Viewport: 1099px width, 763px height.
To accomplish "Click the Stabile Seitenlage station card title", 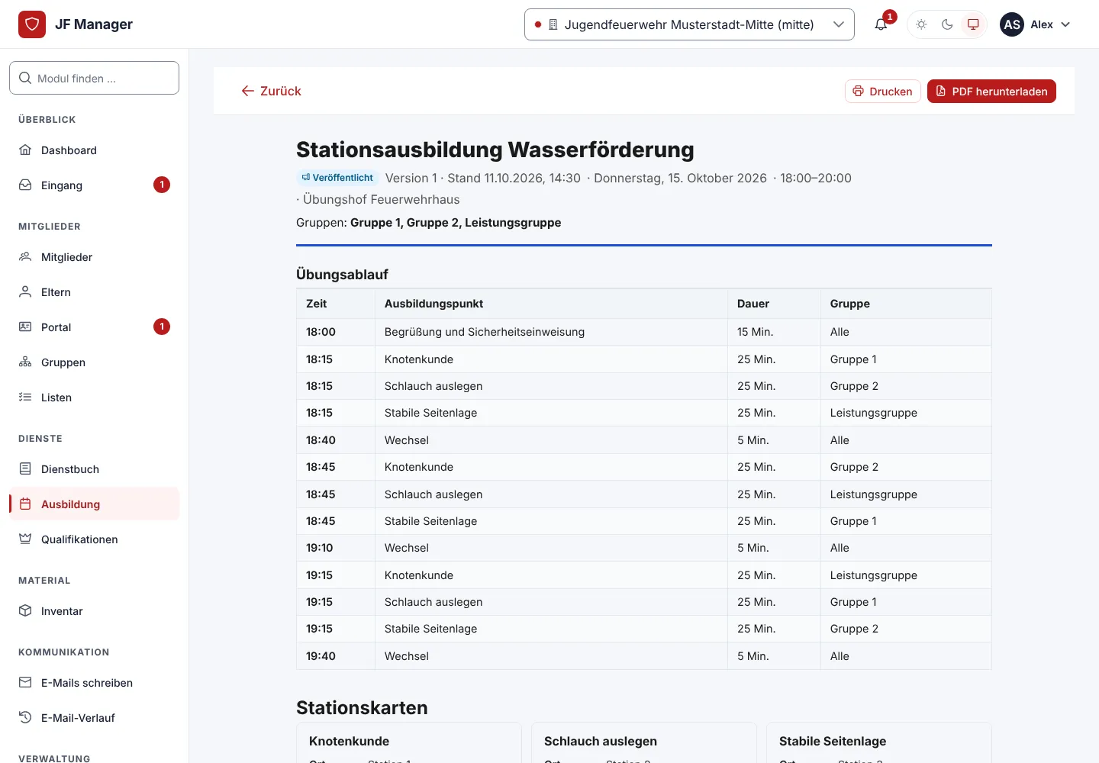I will click(833, 741).
